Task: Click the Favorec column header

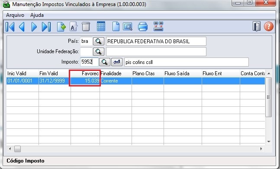Action: pyautogui.click(x=85, y=73)
